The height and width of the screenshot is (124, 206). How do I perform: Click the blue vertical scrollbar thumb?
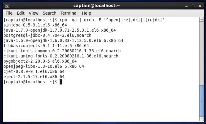pyautogui.click(x=201, y=101)
